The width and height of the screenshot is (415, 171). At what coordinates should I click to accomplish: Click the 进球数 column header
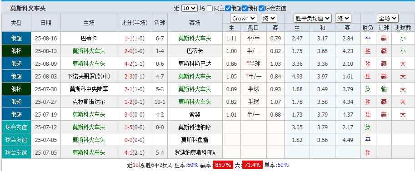403,28
